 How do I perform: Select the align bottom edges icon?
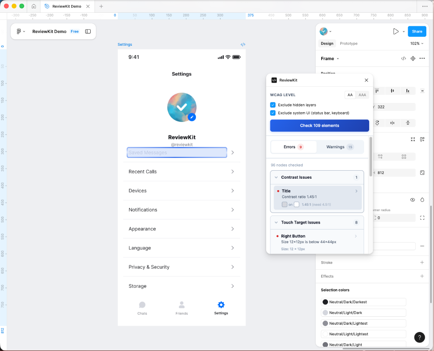407,91
